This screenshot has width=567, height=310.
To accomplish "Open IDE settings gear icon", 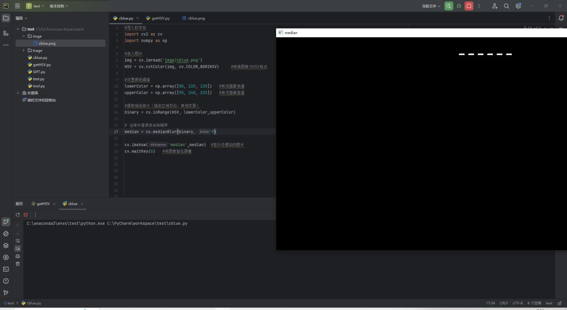I will pyautogui.click(x=518, y=6).
